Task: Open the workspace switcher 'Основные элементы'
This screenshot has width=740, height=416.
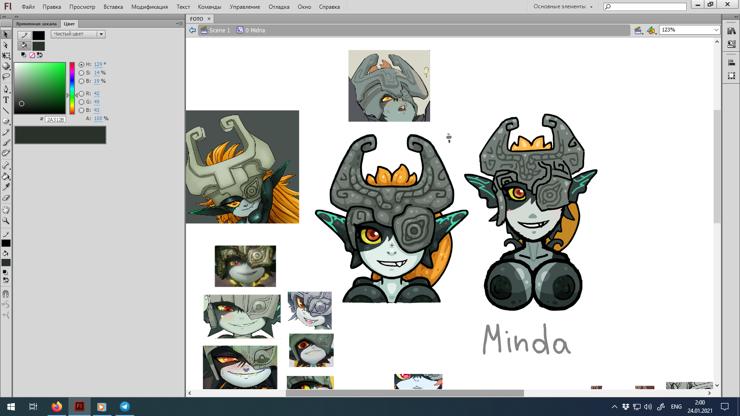Action: (x=563, y=6)
